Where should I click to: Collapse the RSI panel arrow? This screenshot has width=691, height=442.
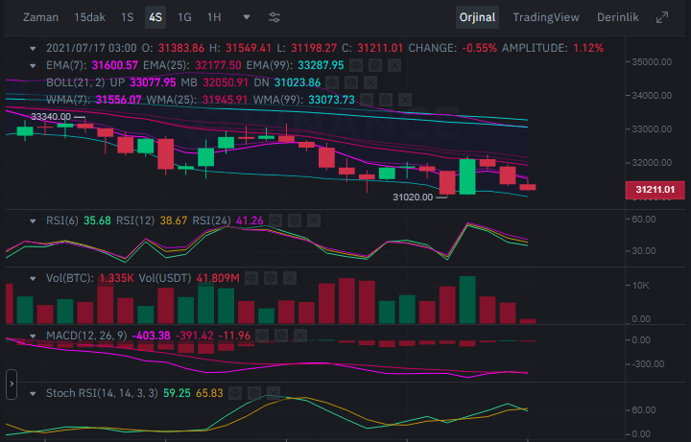tap(33, 221)
